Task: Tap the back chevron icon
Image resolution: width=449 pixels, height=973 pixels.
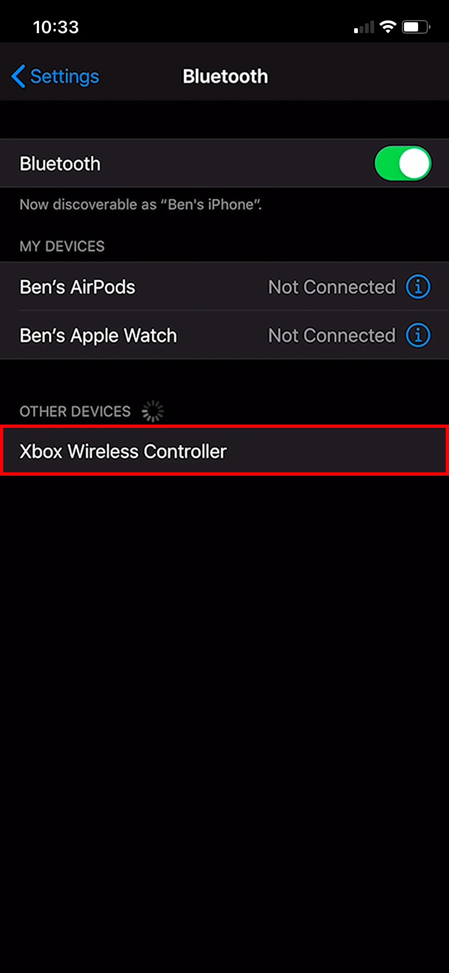Action: (x=18, y=76)
